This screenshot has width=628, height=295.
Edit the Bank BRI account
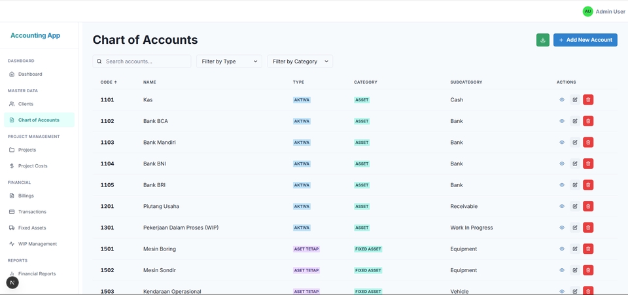click(575, 185)
